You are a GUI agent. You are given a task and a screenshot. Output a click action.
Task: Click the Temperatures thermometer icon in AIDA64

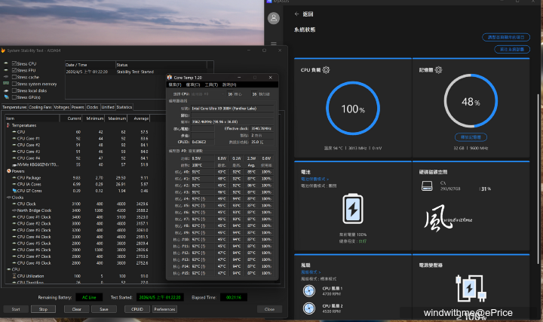pos(8,125)
